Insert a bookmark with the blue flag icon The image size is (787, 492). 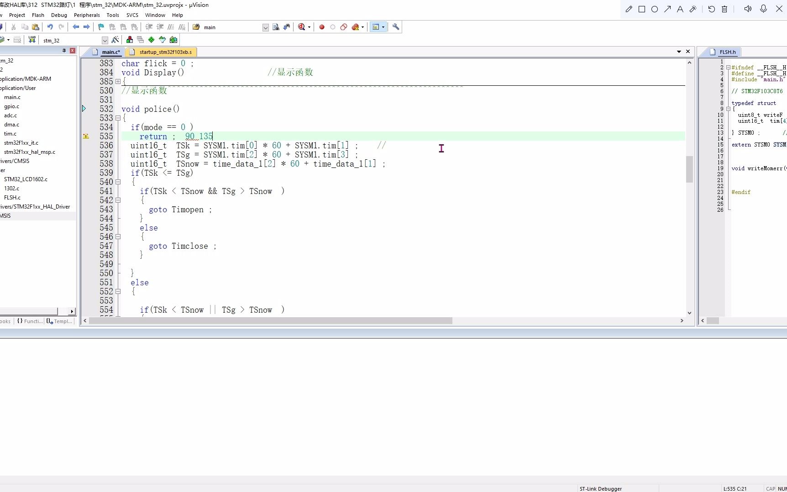tap(101, 27)
